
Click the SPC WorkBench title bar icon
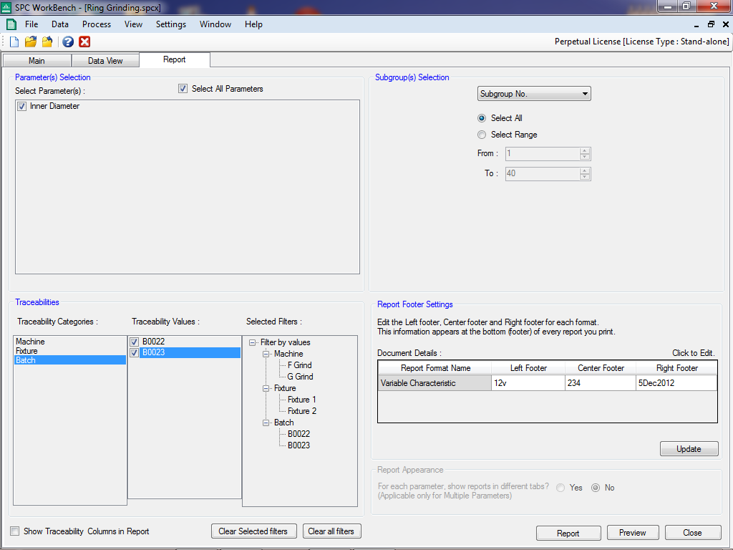(6, 7)
